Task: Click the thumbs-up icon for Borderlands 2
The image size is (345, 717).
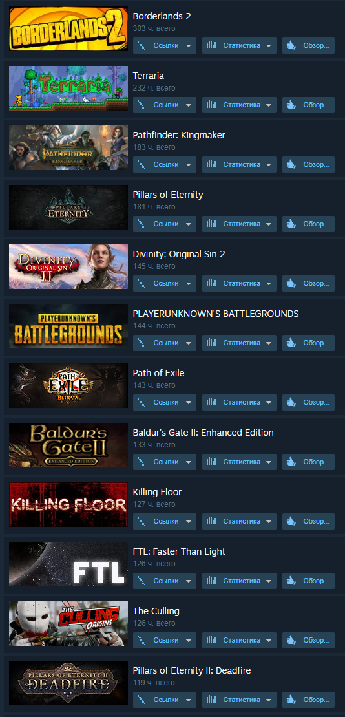Action: [291, 46]
